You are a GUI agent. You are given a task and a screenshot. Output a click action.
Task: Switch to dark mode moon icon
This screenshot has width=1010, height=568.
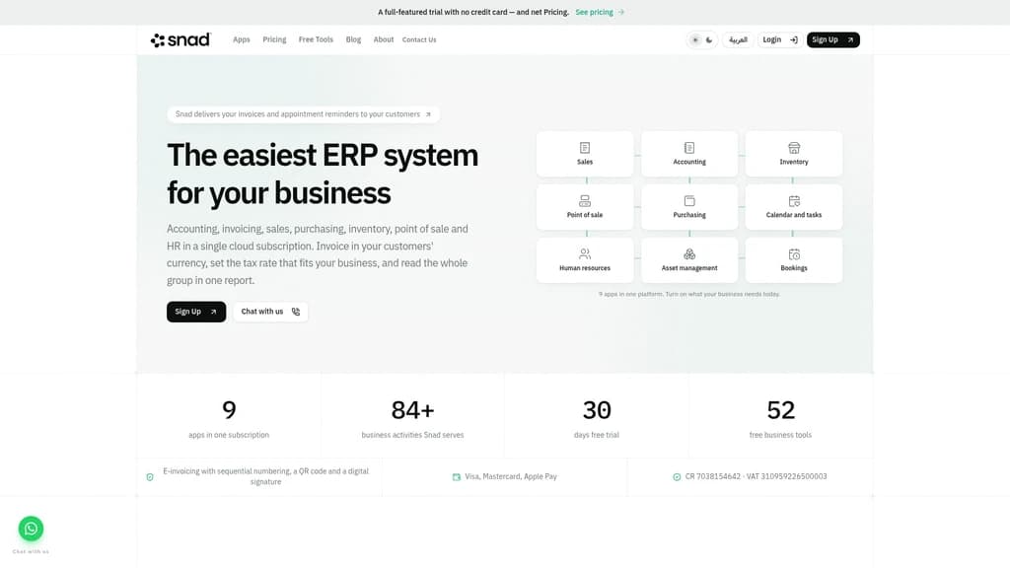[709, 39]
